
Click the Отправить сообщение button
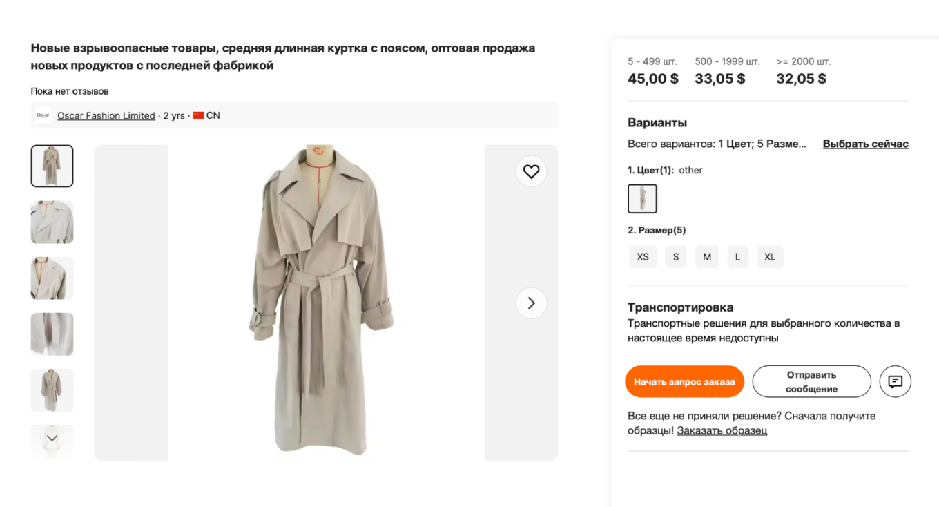(x=811, y=381)
